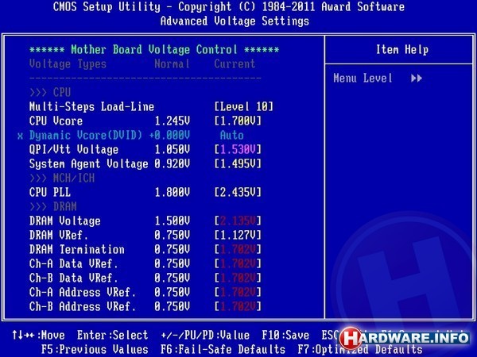Screen dimensions: 477x357
Task: Click the F5:Previous Values hint
Action: click(x=95, y=350)
